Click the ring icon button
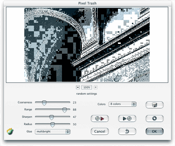175x146 pixels. (x=155, y=119)
